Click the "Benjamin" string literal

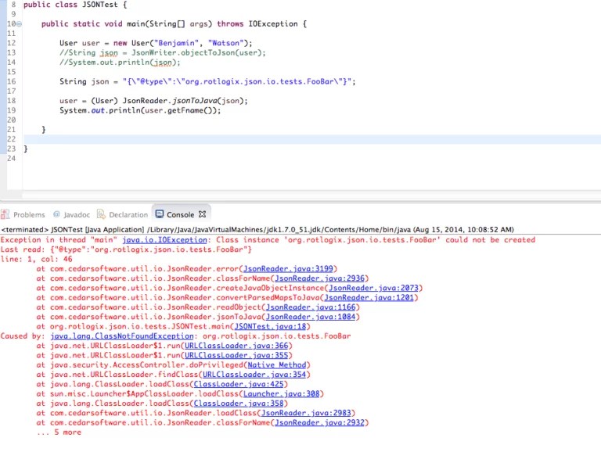click(176, 43)
